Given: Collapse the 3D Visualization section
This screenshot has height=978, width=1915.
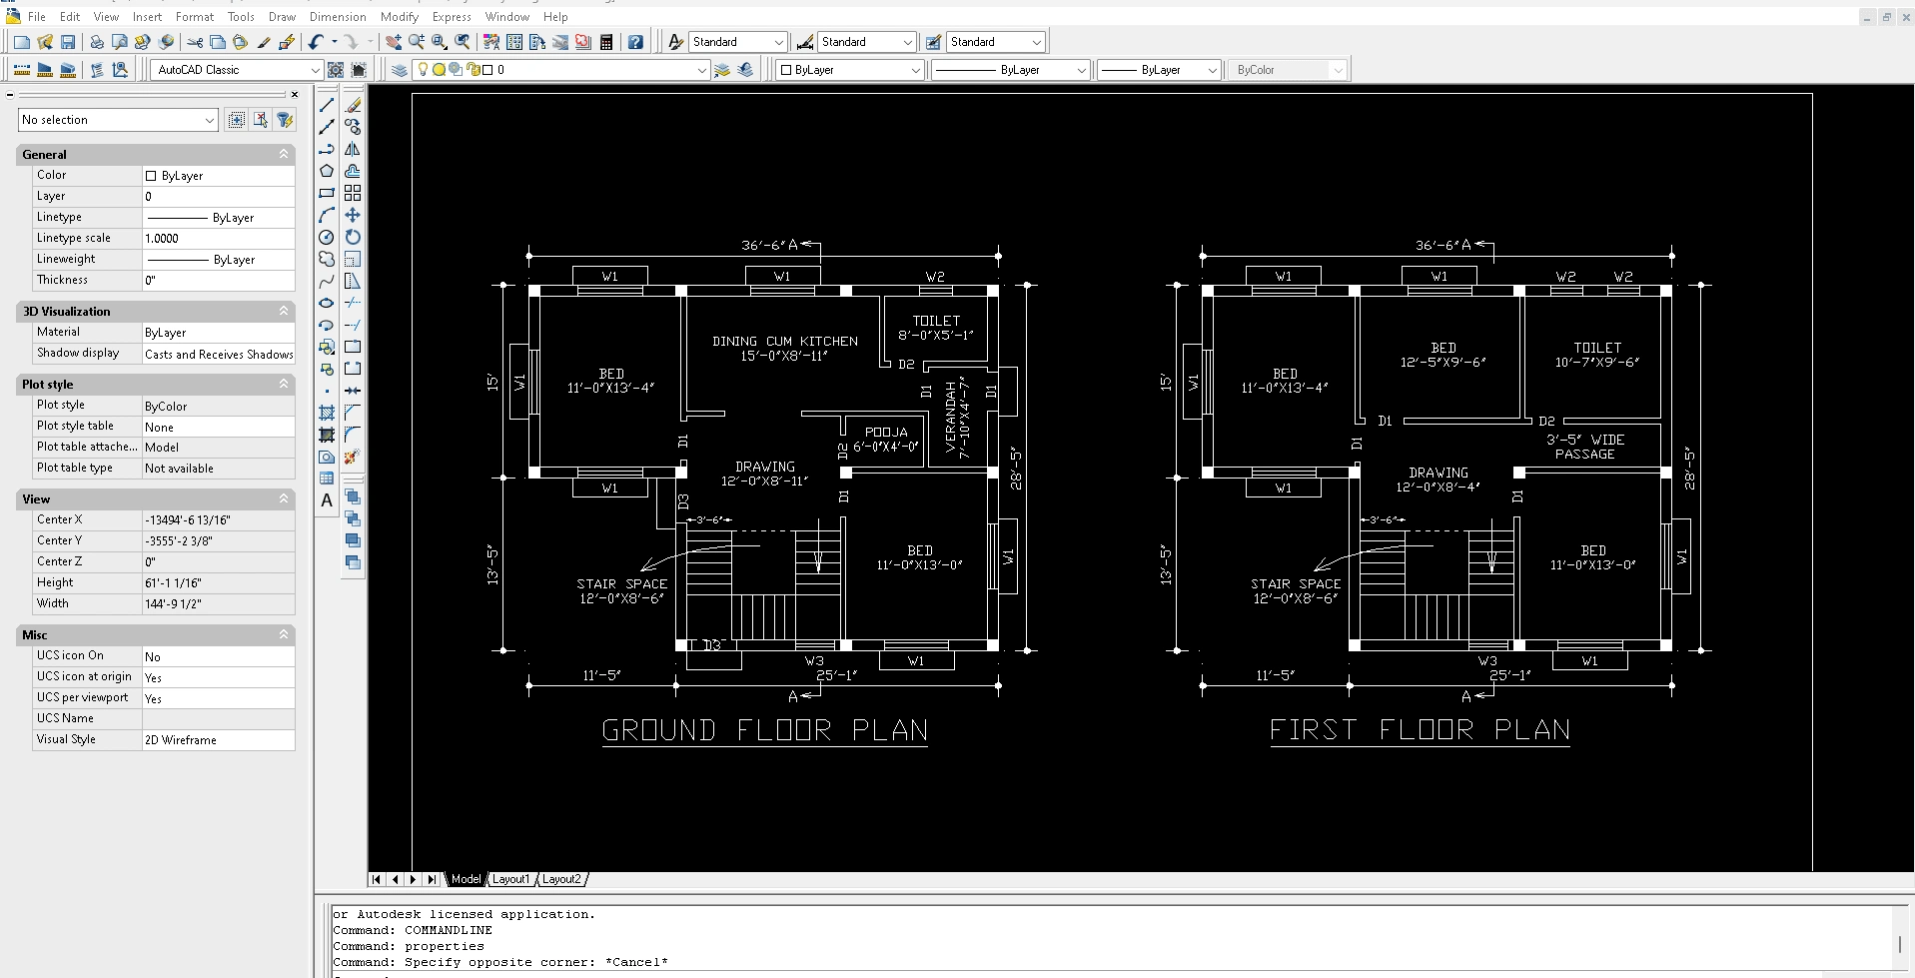Looking at the screenshot, I should (x=284, y=311).
